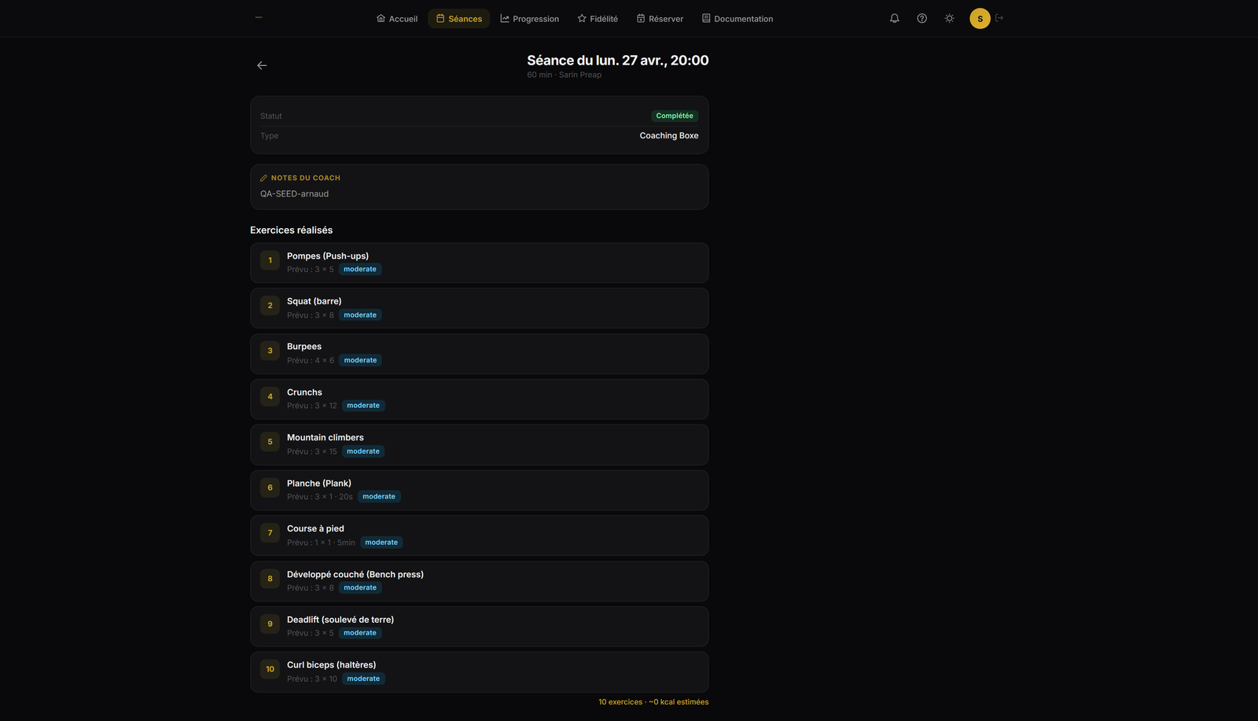Open the Accueil tab
The image size is (1258, 721).
click(397, 19)
